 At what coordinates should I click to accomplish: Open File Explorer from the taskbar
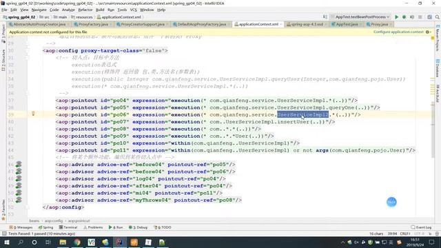(x=63, y=242)
